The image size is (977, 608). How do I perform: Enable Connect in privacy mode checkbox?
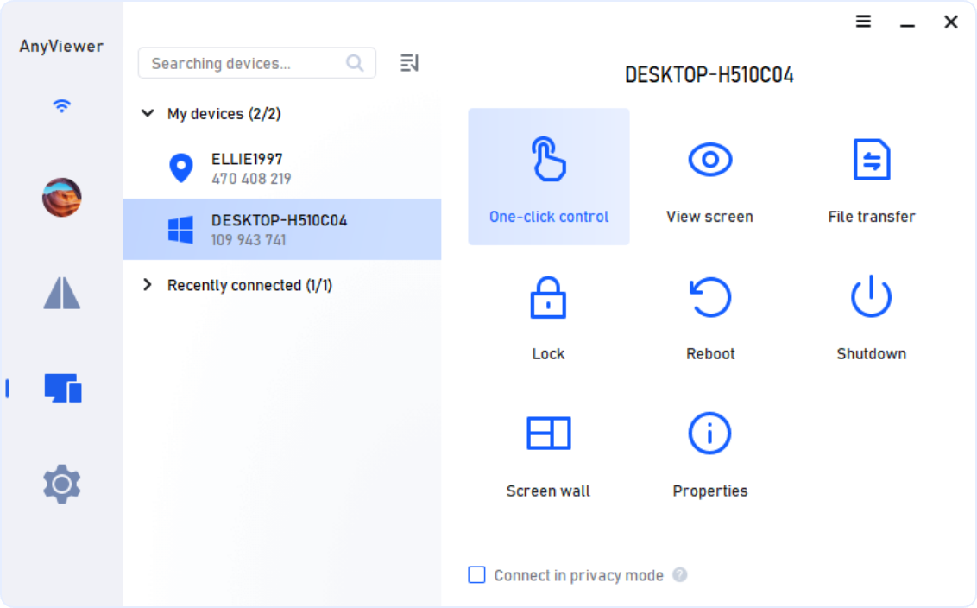click(x=476, y=575)
